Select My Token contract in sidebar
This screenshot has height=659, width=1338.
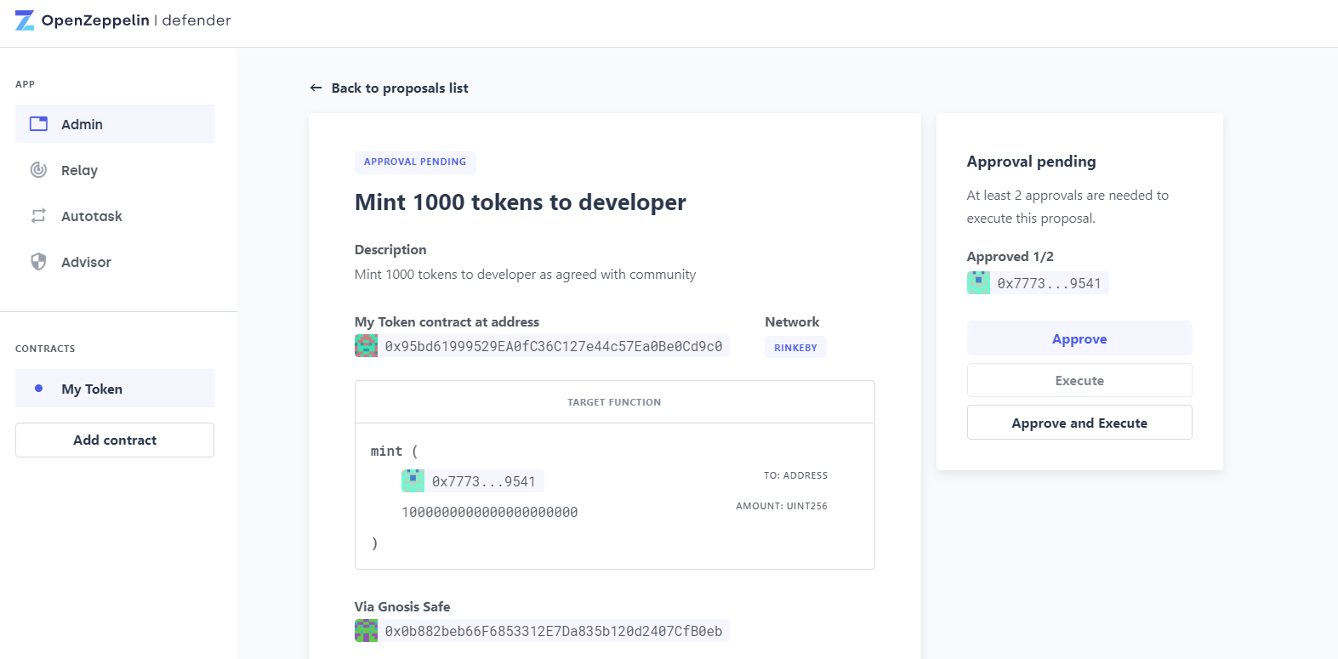coord(115,389)
